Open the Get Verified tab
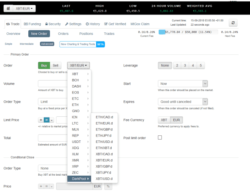Screen dimensions: 250x196 pyautogui.click(x=115, y=24)
